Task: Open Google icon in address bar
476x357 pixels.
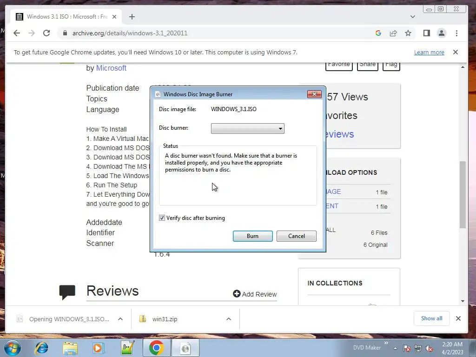Action: [x=378, y=33]
